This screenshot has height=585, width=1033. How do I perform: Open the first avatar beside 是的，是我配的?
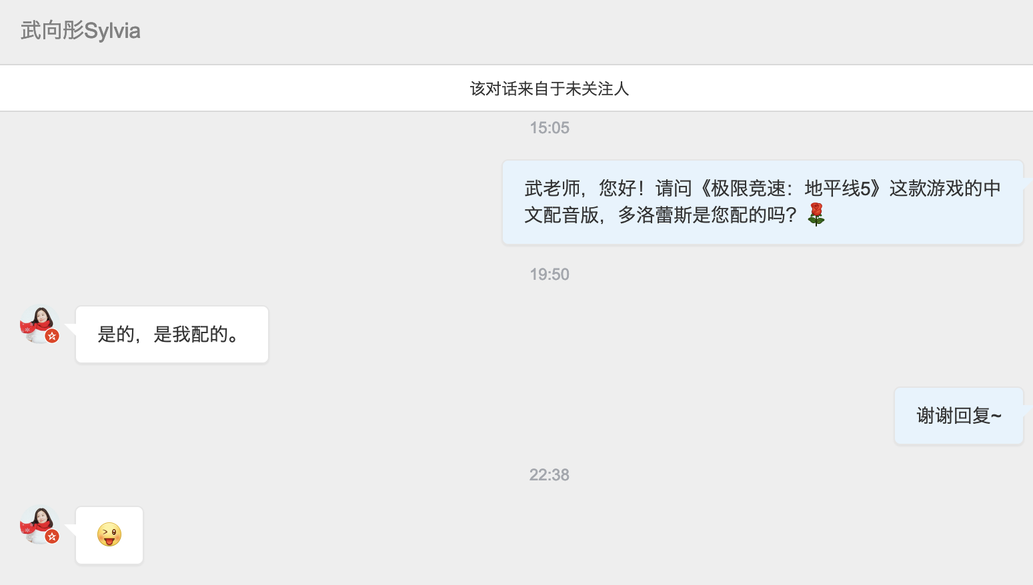tap(40, 324)
